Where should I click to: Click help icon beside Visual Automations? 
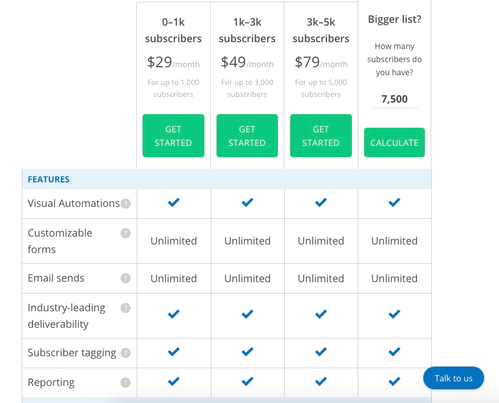click(126, 203)
